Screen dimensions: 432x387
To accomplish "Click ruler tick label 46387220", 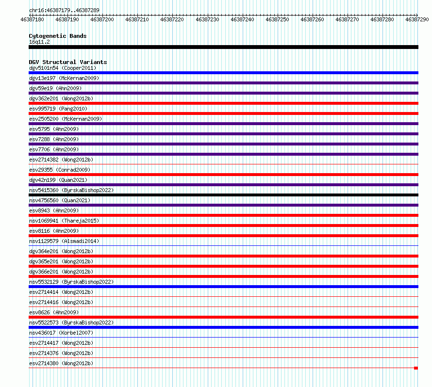I will click(172, 19).
